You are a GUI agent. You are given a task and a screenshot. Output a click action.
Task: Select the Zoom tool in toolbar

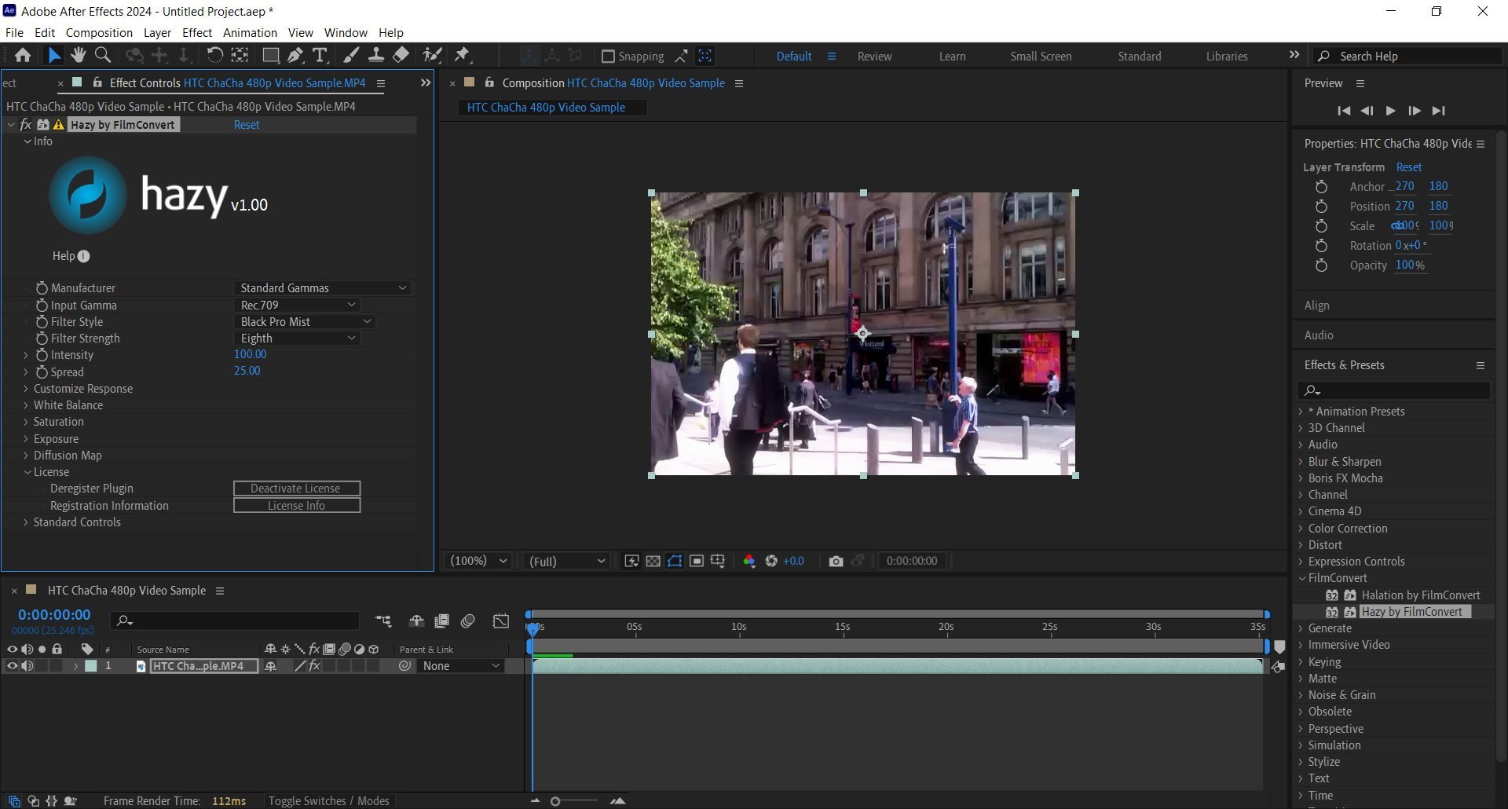[102, 55]
